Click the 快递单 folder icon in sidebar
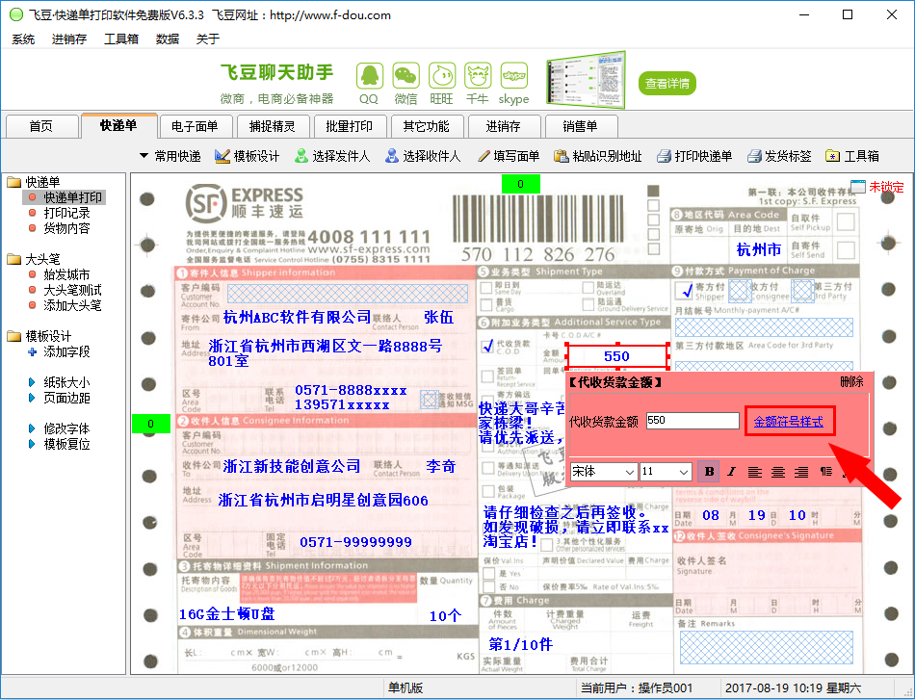This screenshot has width=915, height=700. [14, 182]
